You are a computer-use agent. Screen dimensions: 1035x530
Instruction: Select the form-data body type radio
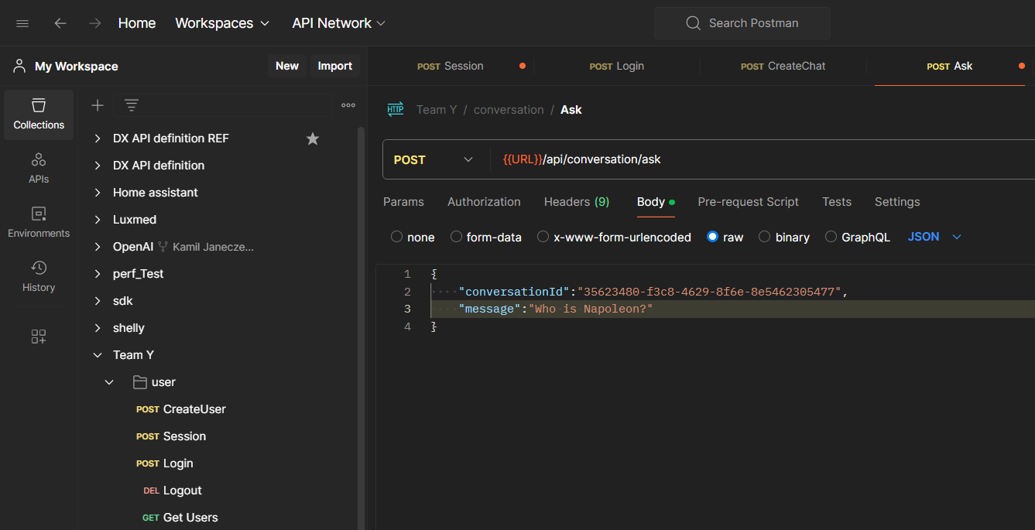(x=457, y=237)
